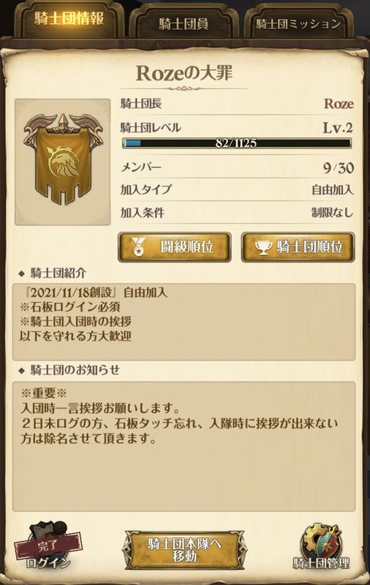Click the member count 9/30
Image resolution: width=370 pixels, height=585 pixels.
pos(339,167)
